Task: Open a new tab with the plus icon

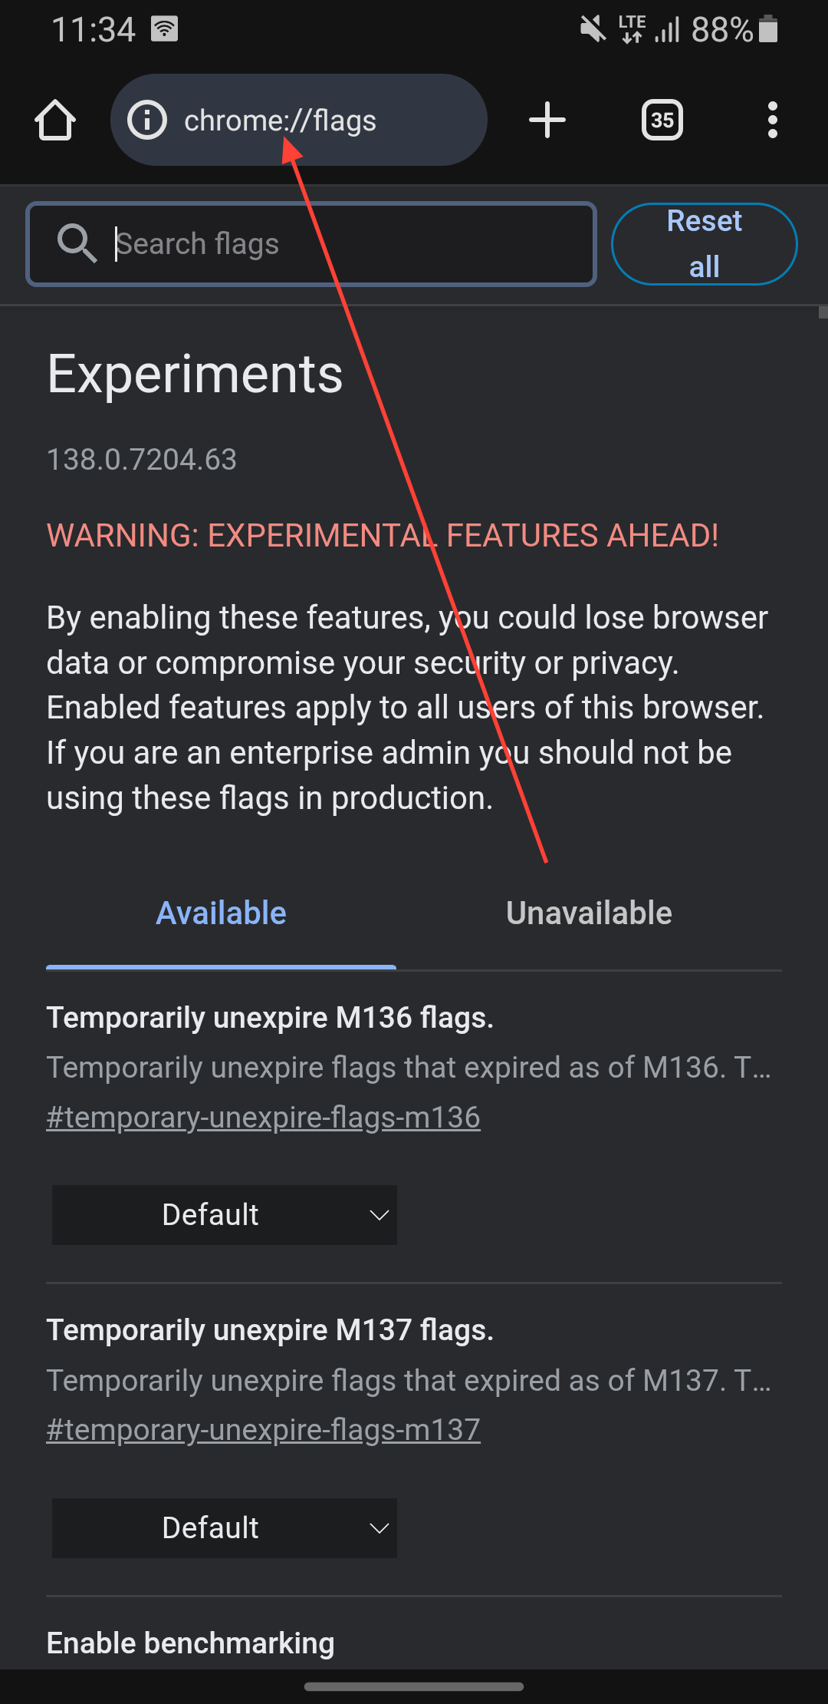Action: 547,120
